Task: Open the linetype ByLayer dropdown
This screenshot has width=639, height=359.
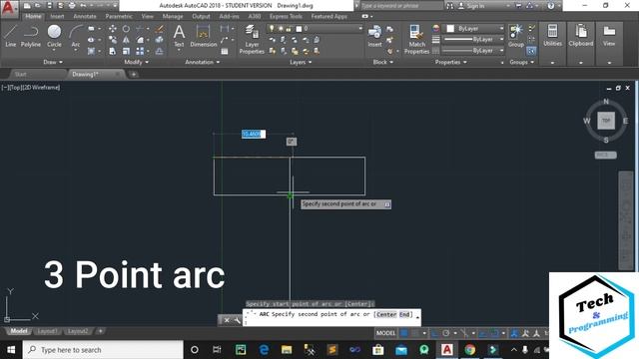Action: pyautogui.click(x=472, y=51)
